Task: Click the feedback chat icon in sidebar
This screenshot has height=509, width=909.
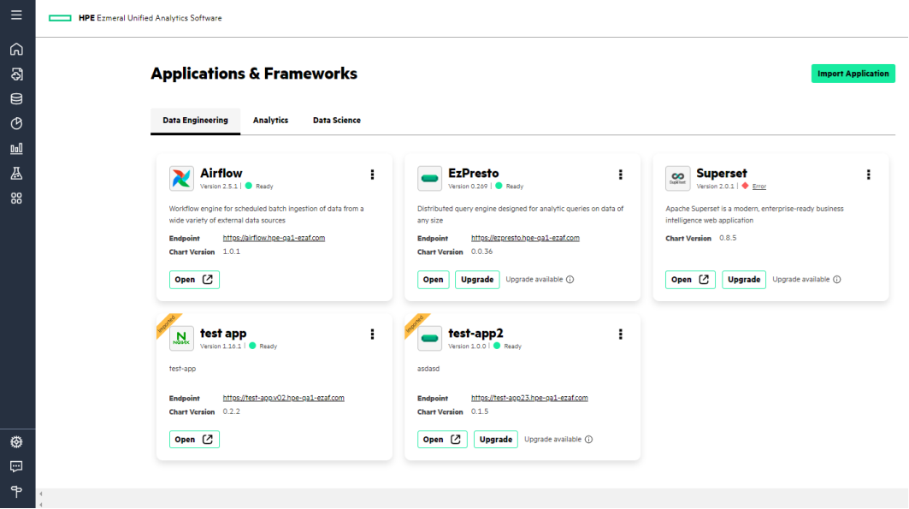Action: coord(15,466)
